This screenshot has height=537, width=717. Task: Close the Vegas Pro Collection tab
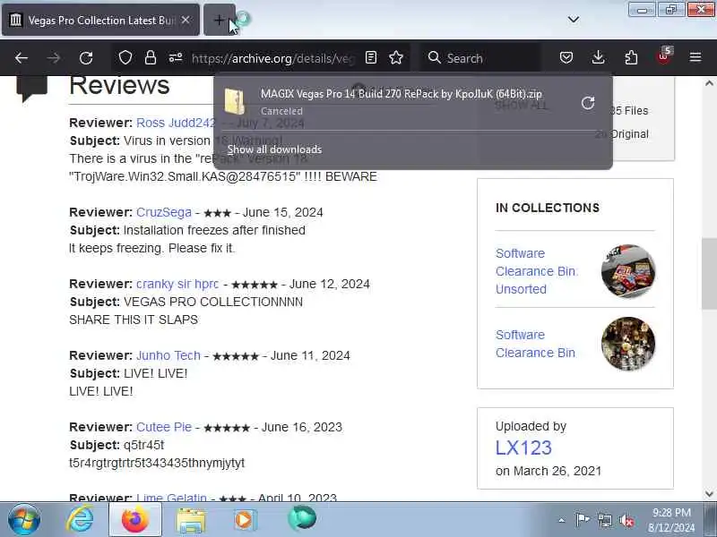click(x=186, y=20)
